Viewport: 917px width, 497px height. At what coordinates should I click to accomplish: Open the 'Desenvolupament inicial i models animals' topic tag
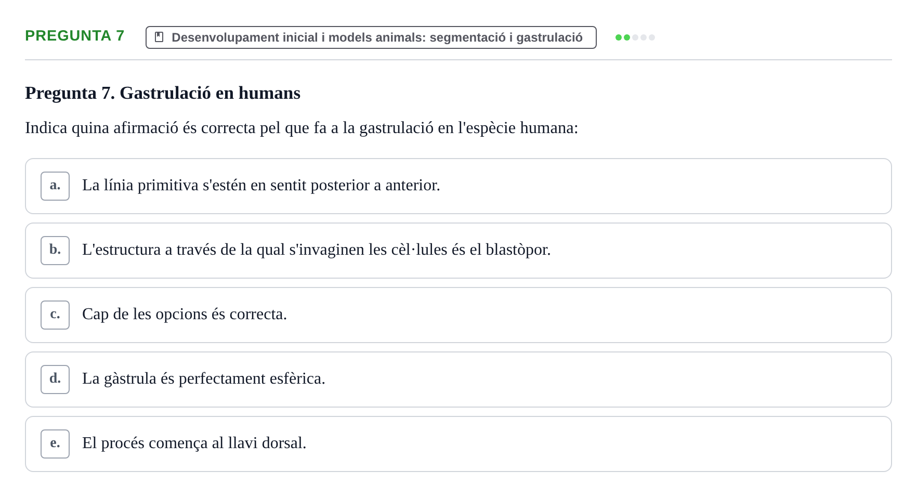click(371, 37)
